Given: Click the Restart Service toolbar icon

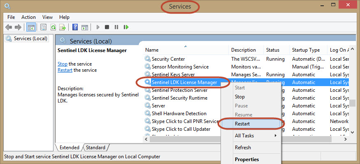Looking at the screenshot, I should 126,27.
